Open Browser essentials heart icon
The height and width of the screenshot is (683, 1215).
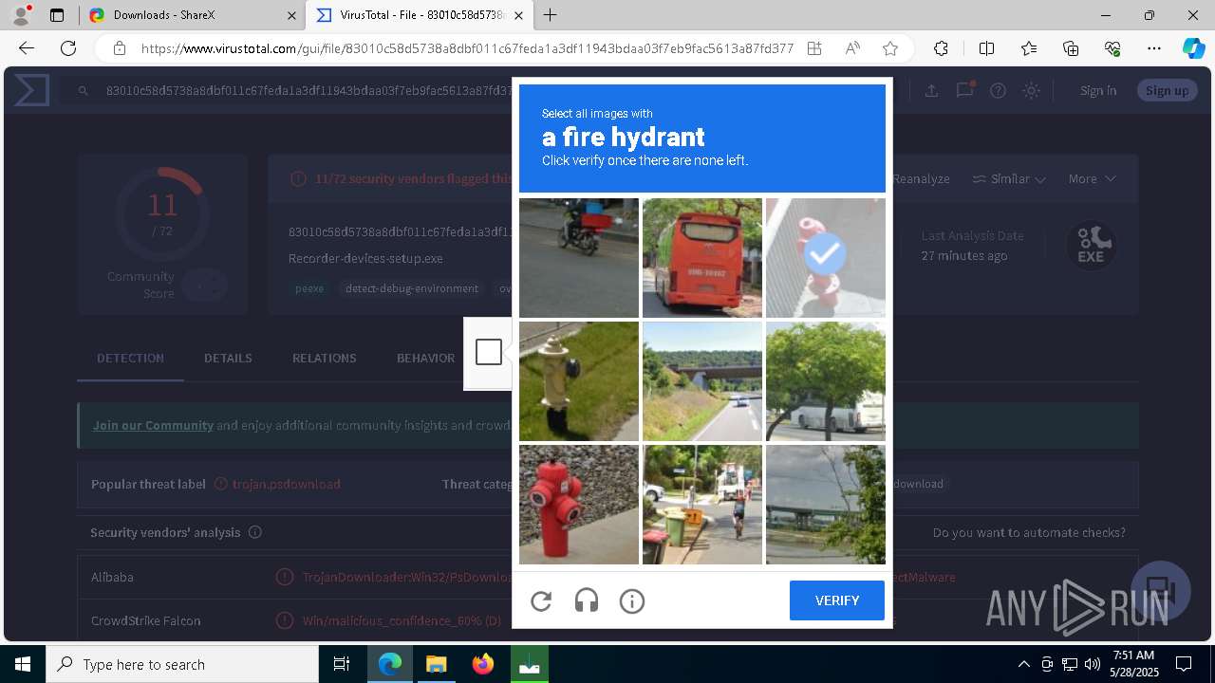[1112, 48]
